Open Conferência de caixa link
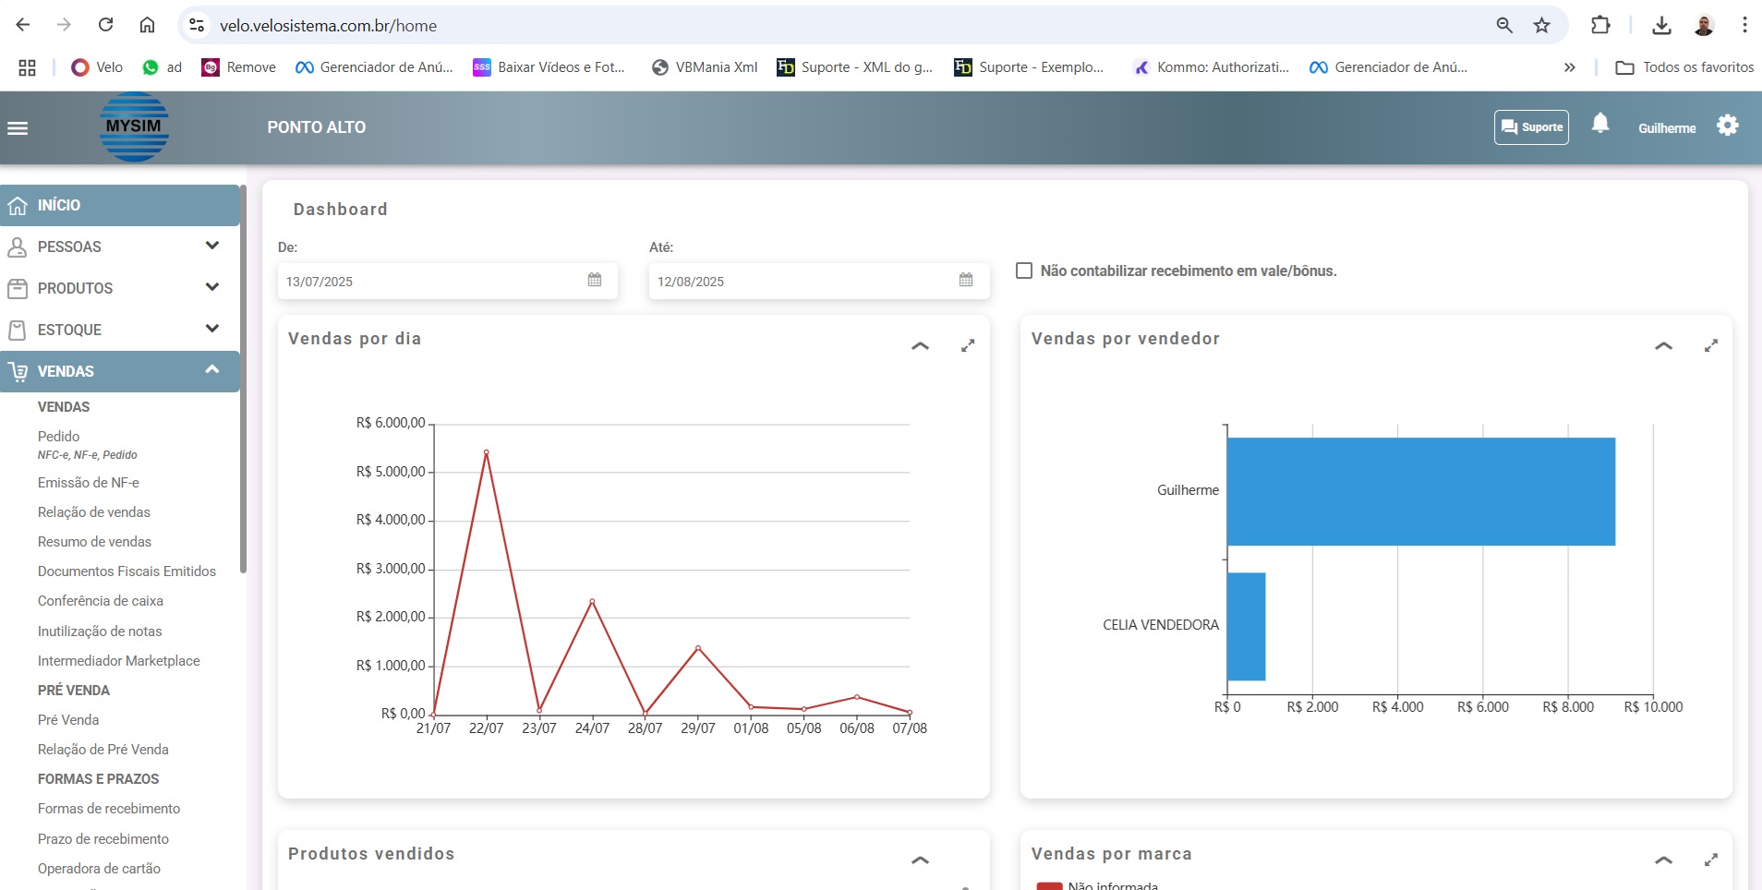The height and width of the screenshot is (890, 1762). (100, 601)
